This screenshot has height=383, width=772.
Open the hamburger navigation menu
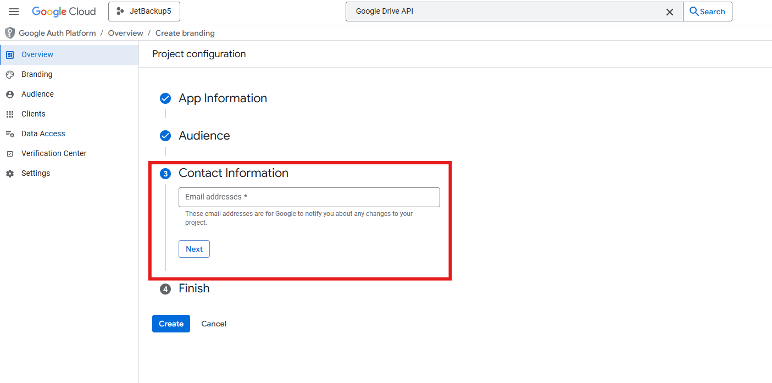tap(14, 12)
